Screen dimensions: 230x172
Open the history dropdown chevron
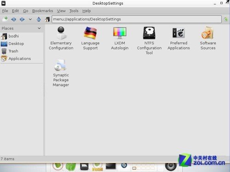30,19
